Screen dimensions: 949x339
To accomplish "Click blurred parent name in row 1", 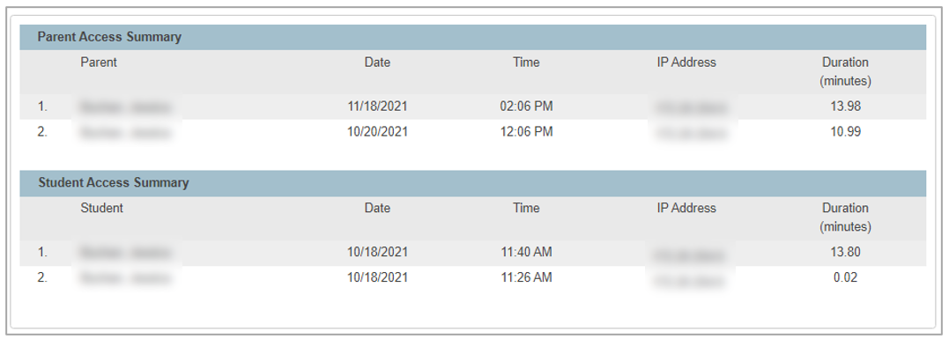I will pos(126,107).
